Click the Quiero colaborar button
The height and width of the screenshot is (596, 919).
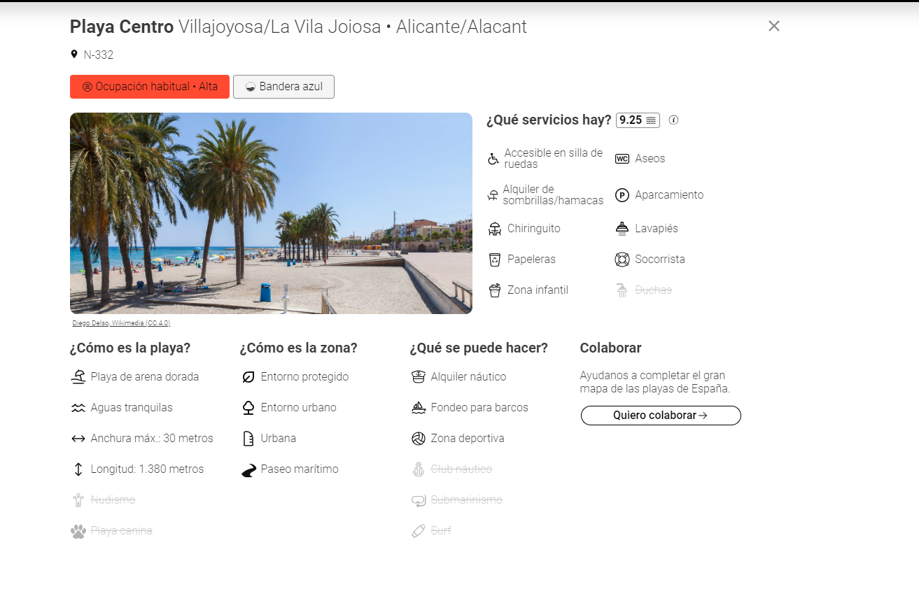[661, 416]
